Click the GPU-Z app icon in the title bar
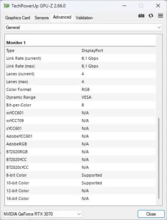Viewport: 167px width, 220px height. 7,6
